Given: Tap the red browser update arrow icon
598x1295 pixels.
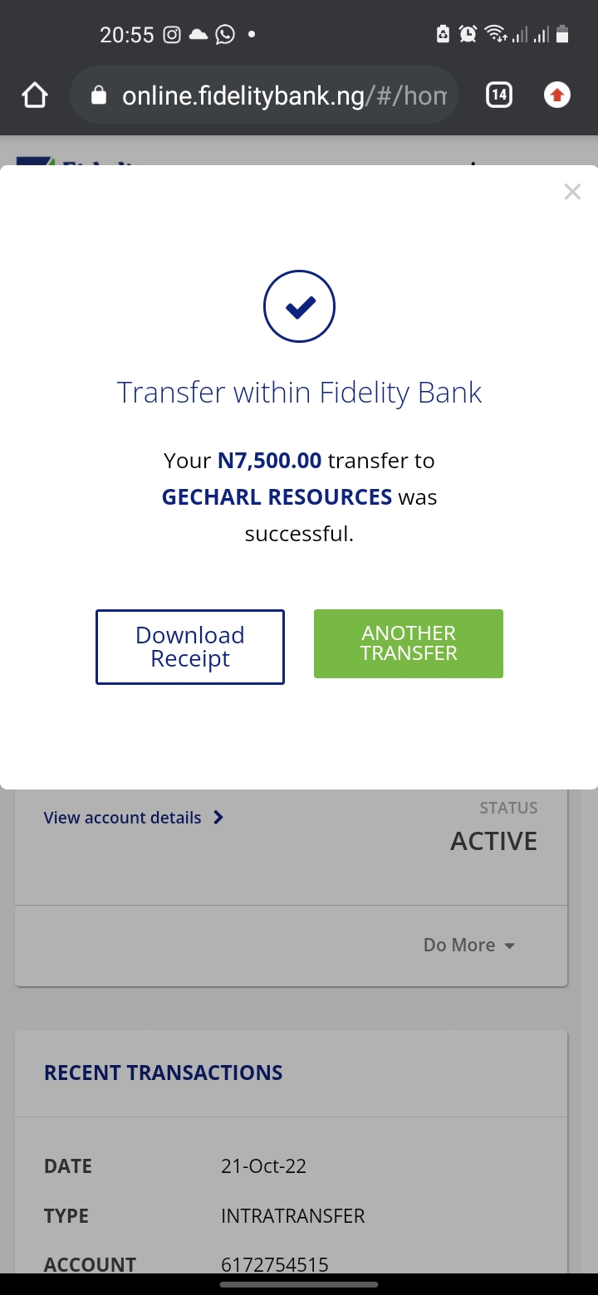Looking at the screenshot, I should click(557, 95).
